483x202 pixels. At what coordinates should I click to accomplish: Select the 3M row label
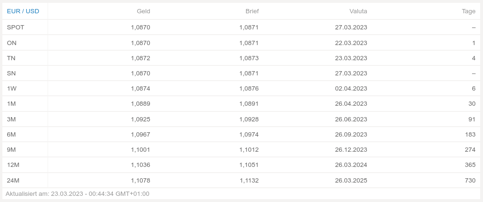point(11,119)
